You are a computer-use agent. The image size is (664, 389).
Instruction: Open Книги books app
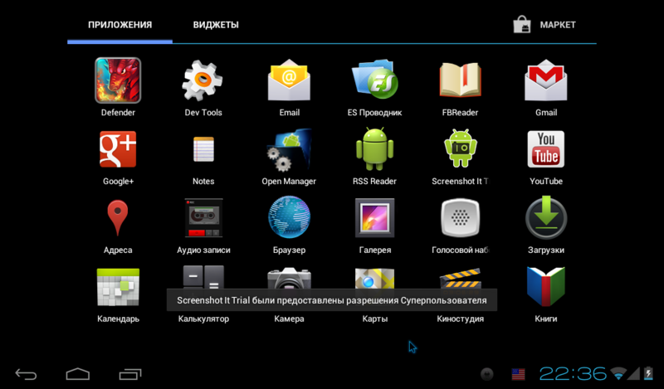(546, 286)
